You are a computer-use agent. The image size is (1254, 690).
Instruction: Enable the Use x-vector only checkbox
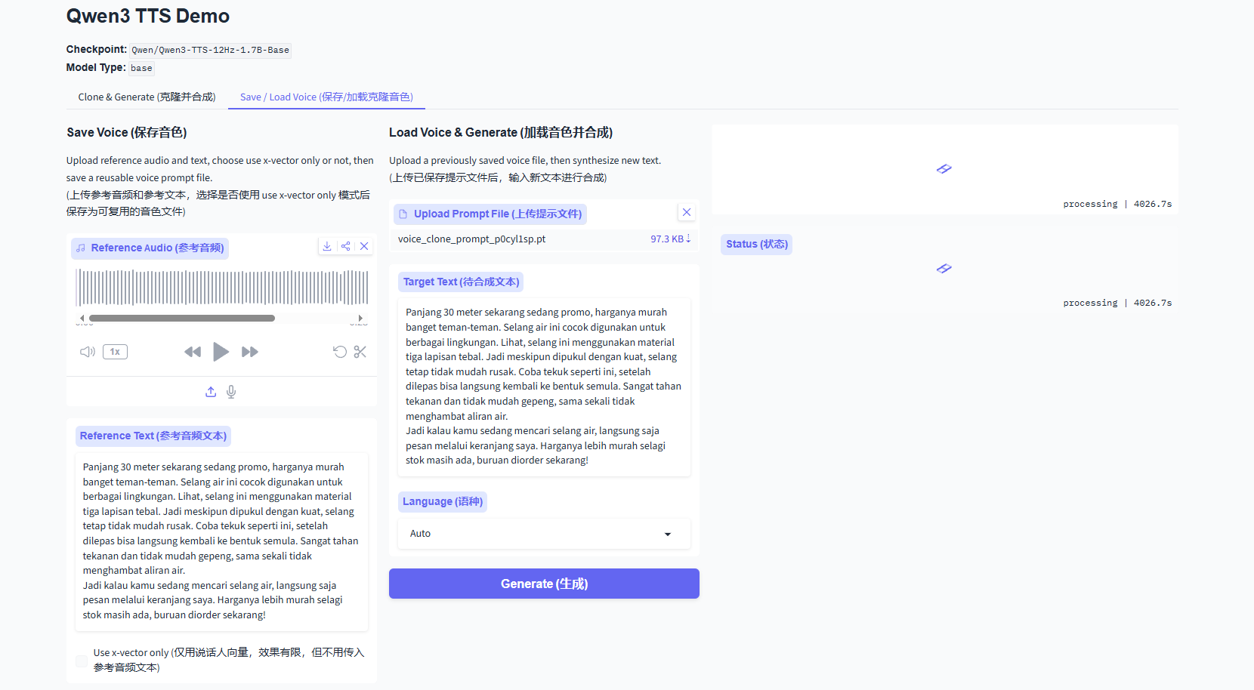click(x=82, y=661)
